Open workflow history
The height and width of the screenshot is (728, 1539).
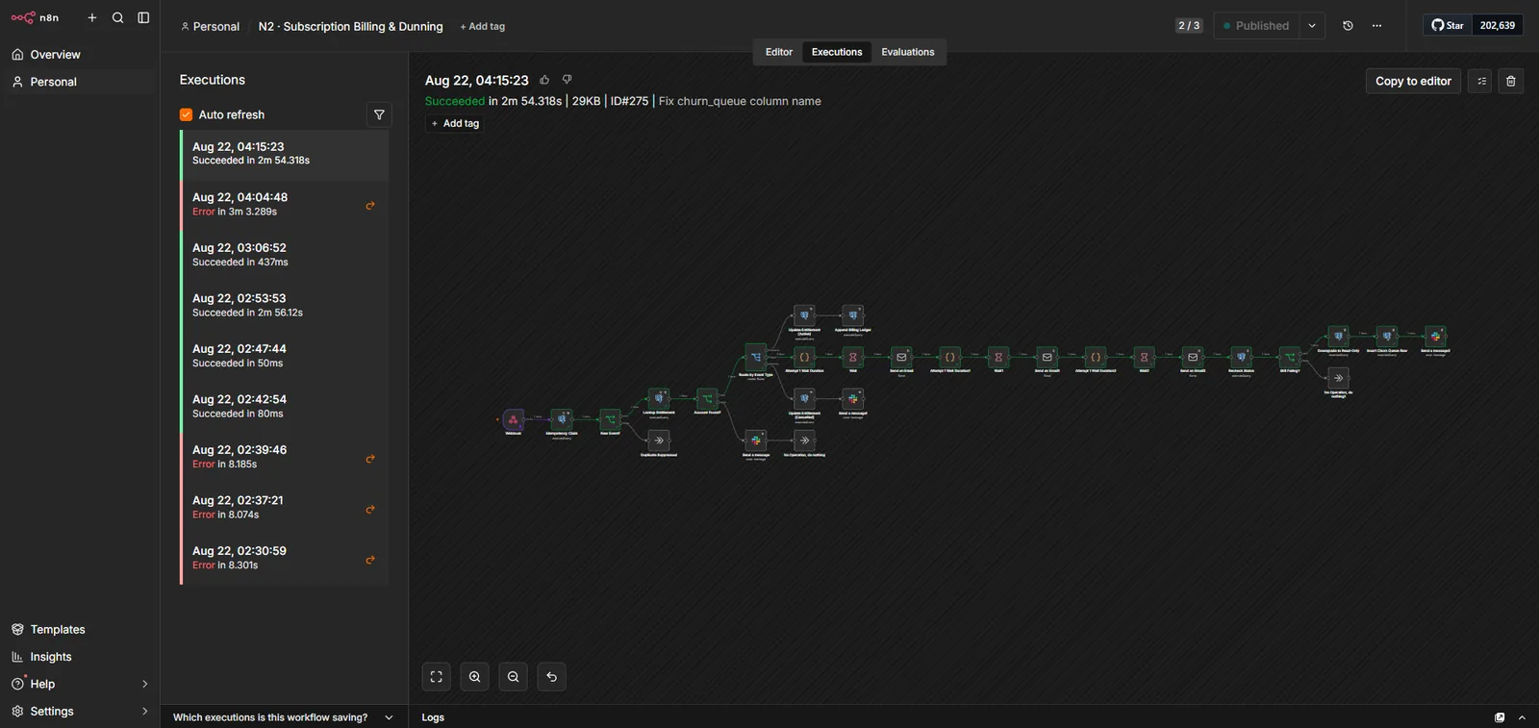pos(1348,26)
